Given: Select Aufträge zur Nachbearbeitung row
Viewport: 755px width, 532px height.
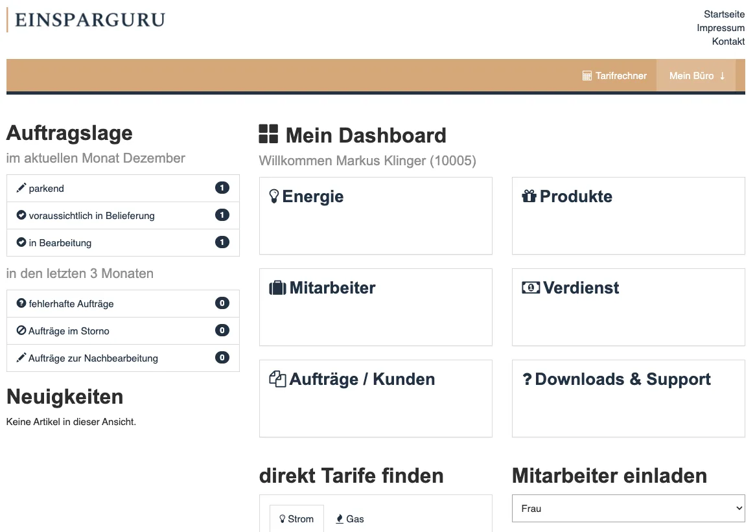Looking at the screenshot, I should pyautogui.click(x=122, y=358).
